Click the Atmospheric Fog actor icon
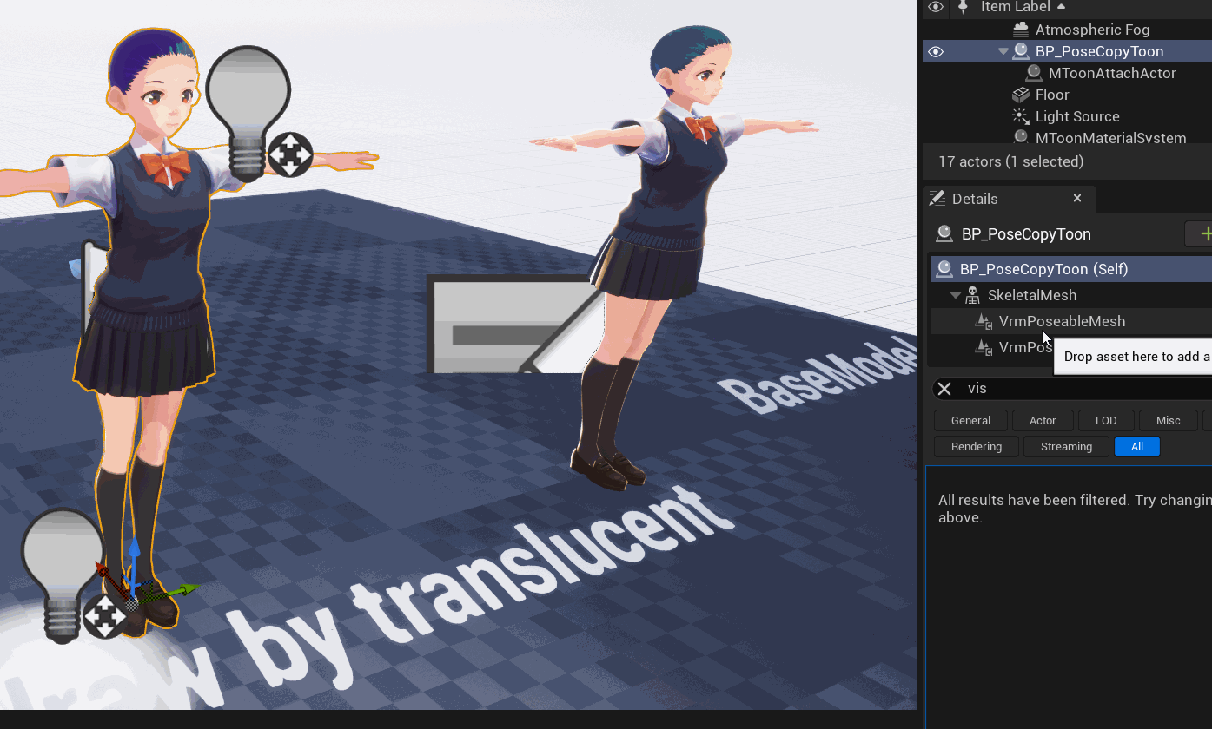The width and height of the screenshot is (1212, 729). pyautogui.click(x=1021, y=30)
